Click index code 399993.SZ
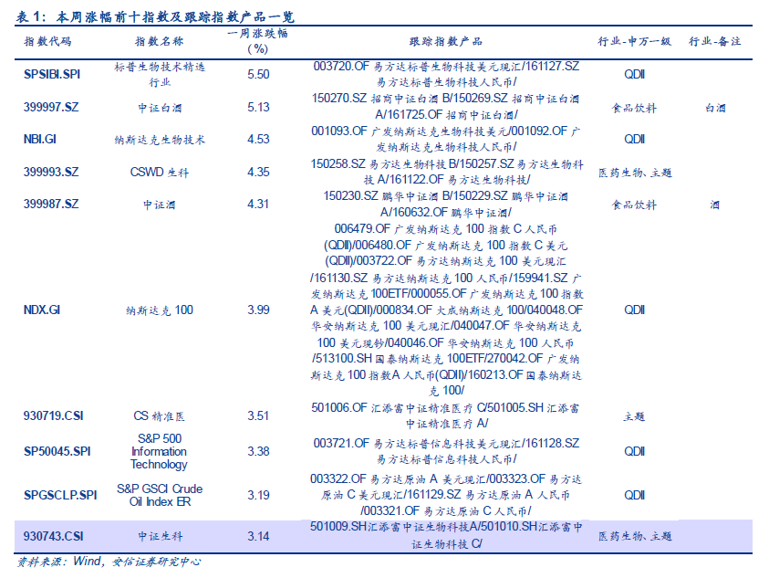This screenshot has width=769, height=578. coord(51,172)
